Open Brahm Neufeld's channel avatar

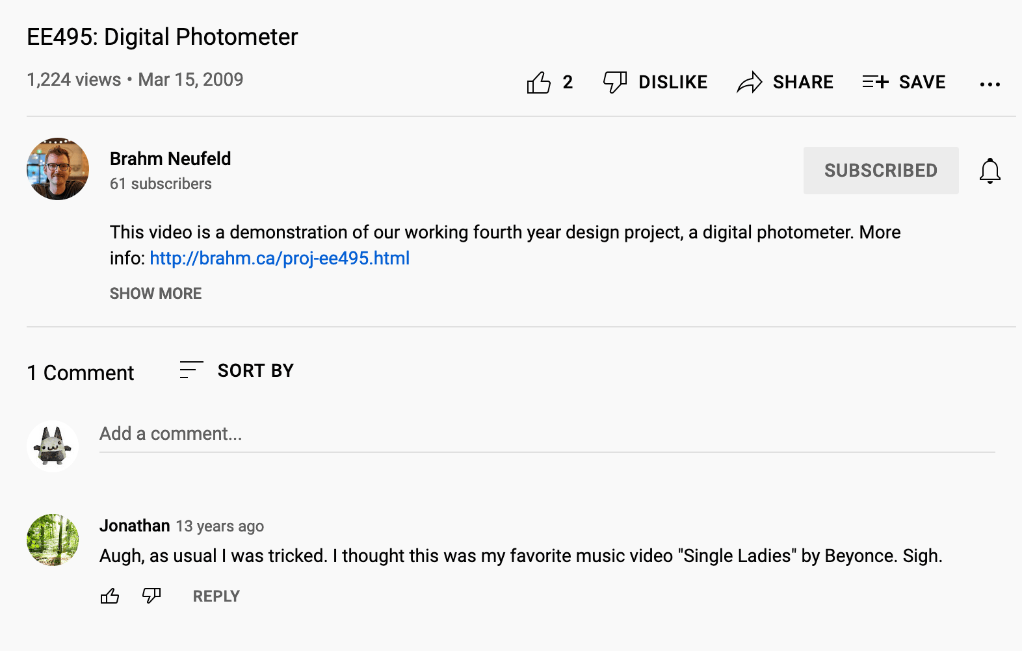[58, 169]
